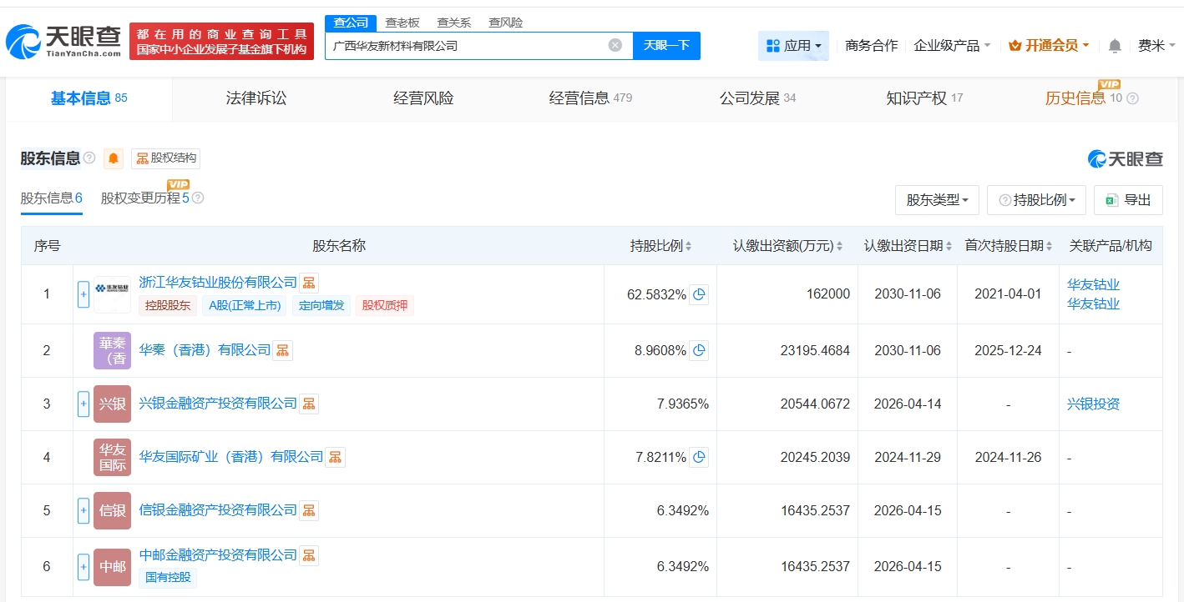
Task: Click the 天眼查 logo
Action: click(63, 41)
